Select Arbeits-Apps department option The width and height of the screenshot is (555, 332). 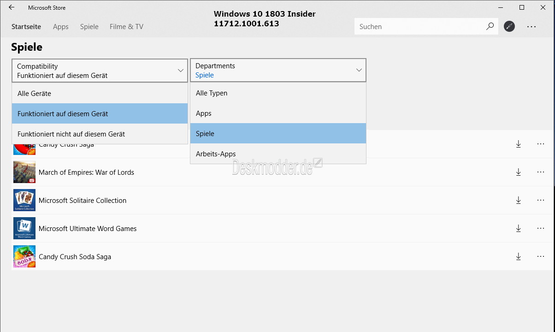[x=278, y=154]
